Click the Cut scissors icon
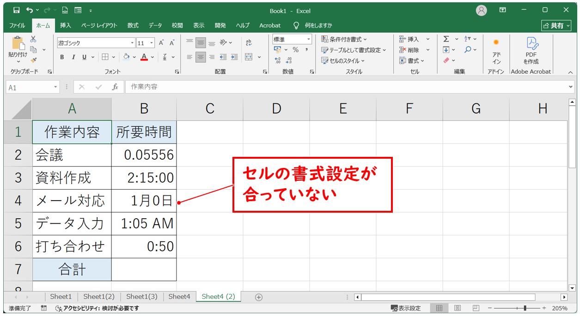Viewport: 580px width, 316px height. (33, 39)
